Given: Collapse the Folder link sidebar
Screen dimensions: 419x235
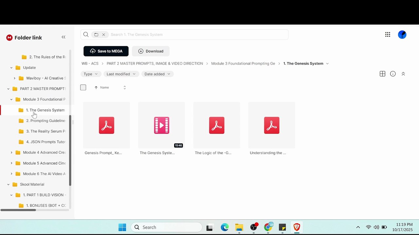Looking at the screenshot, I should pos(64,37).
